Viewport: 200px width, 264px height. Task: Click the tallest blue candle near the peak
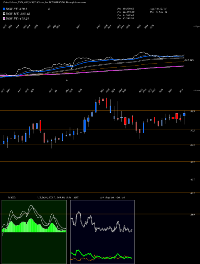pyautogui.click(x=85, y=126)
